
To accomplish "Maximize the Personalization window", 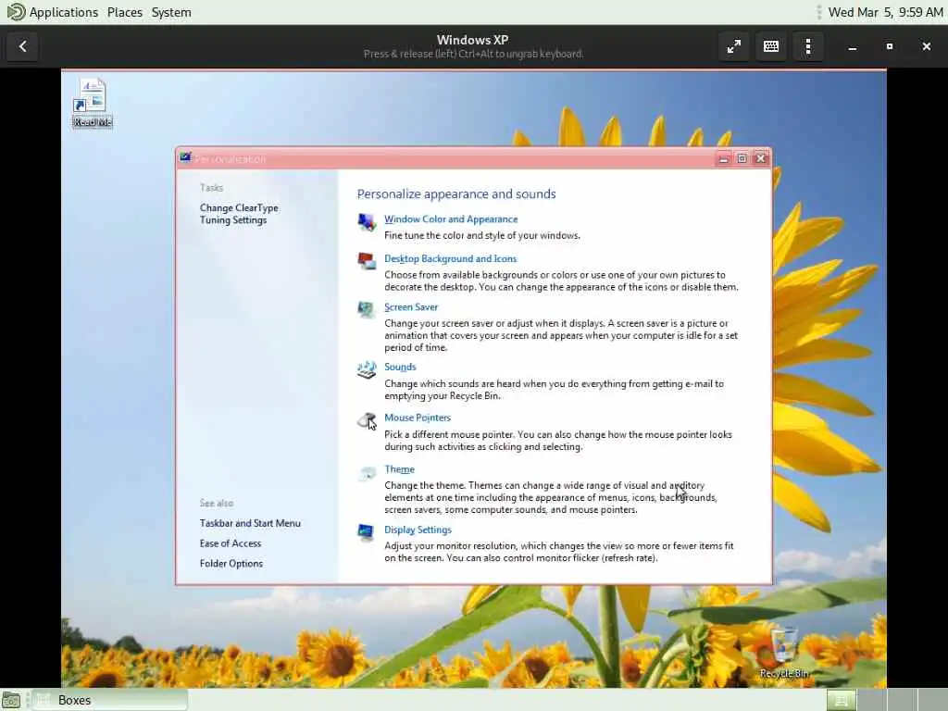I will click(x=742, y=158).
